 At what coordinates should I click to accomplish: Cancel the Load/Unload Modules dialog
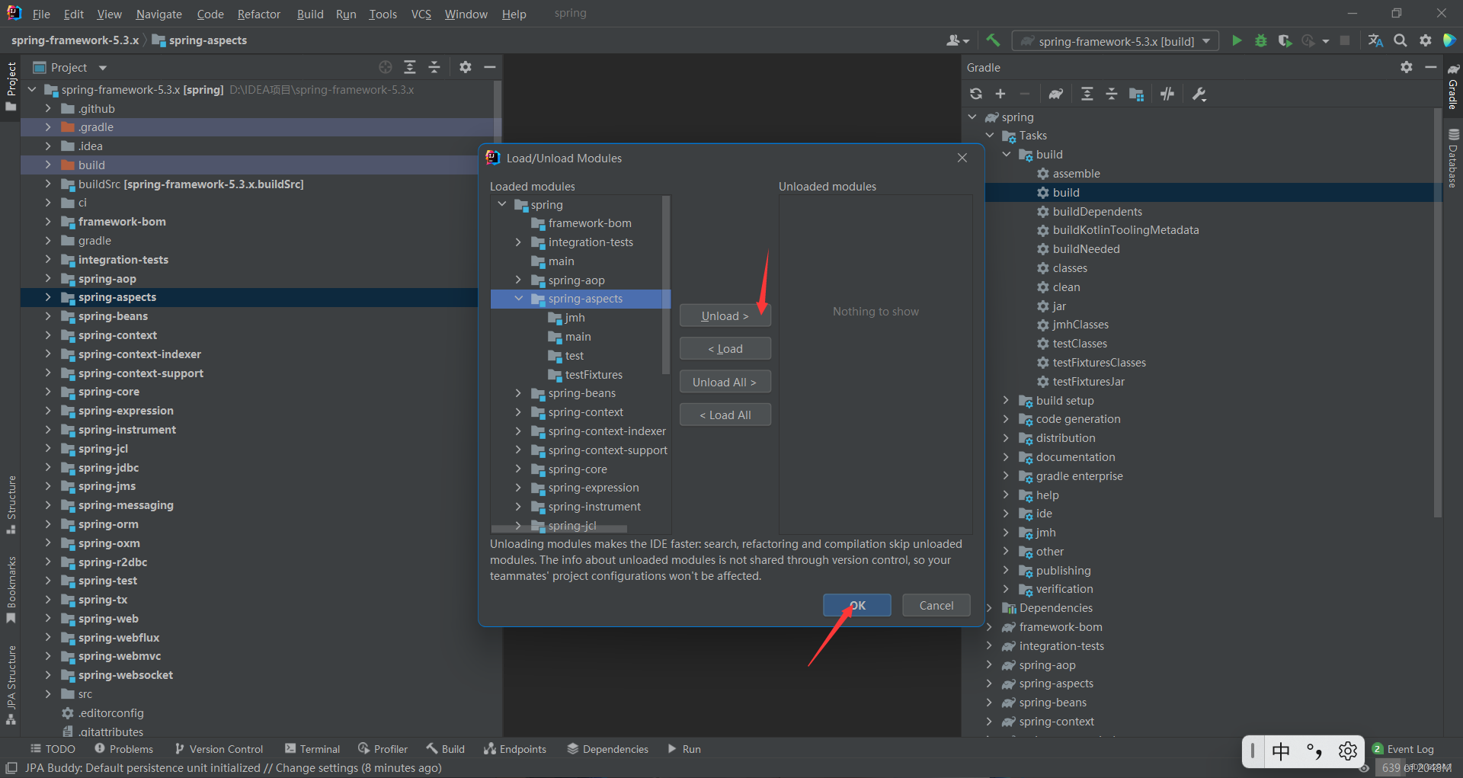coord(936,605)
